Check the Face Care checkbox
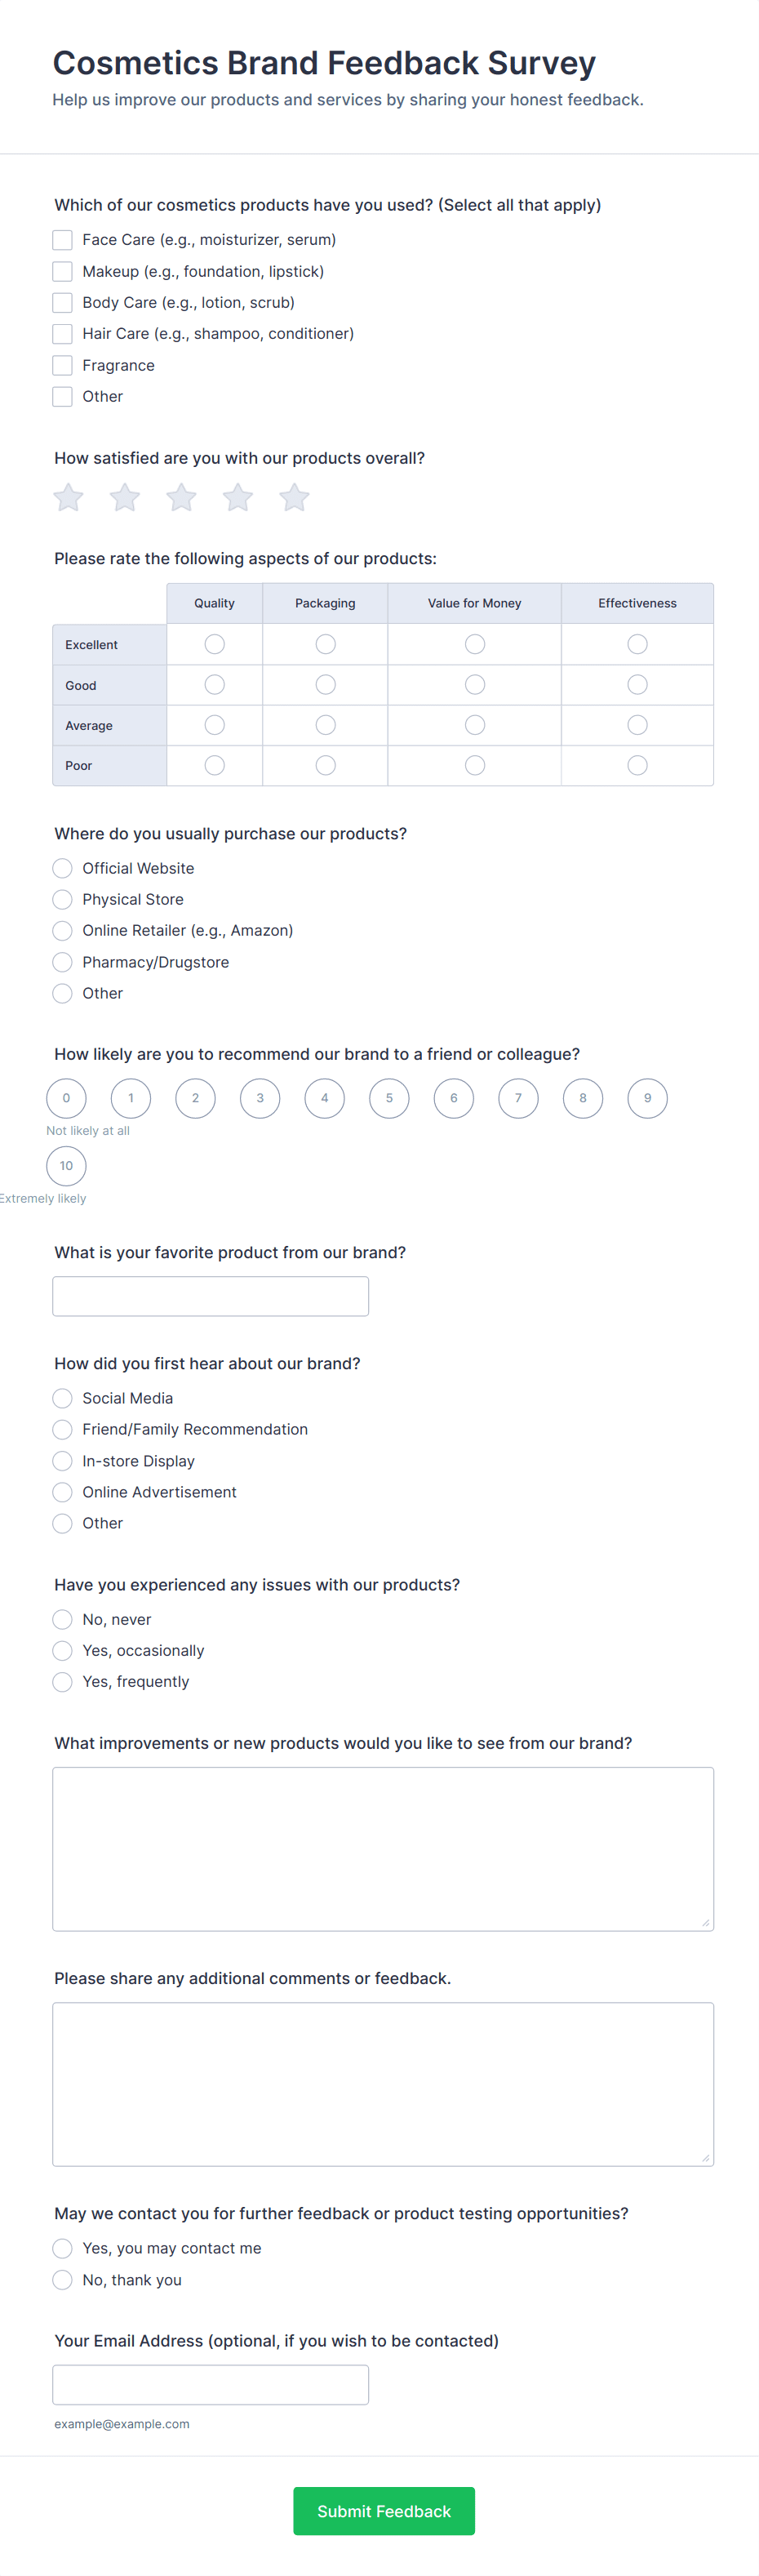759x2576 pixels. pyautogui.click(x=62, y=240)
